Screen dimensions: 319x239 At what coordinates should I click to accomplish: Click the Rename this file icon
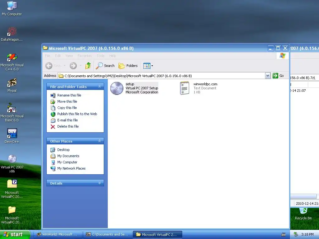click(x=53, y=95)
